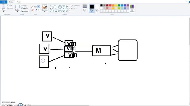Choose the Triangle shape

click(x=66, y=6)
